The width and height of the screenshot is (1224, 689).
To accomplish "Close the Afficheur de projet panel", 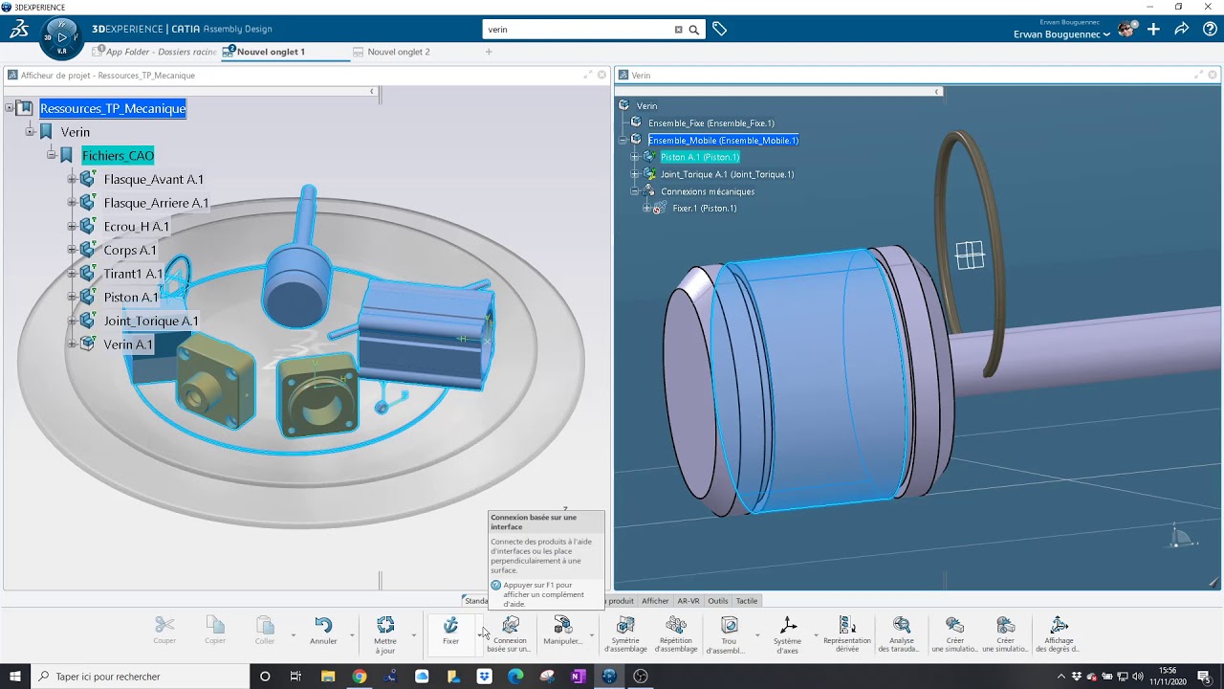I will (x=602, y=75).
